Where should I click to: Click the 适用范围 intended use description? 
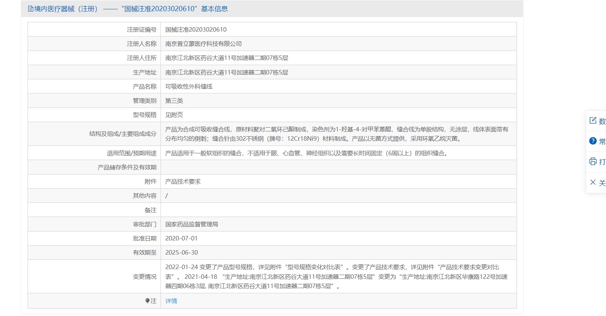[307, 153]
